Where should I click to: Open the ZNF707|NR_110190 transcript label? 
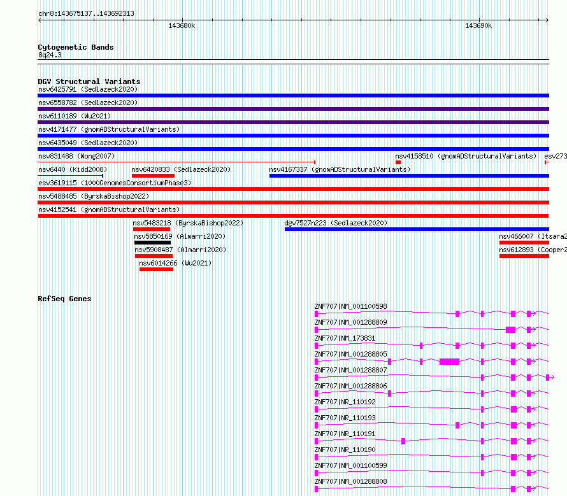tap(345, 450)
